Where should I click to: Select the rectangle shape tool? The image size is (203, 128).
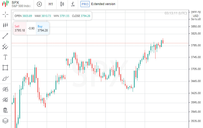(x=5, y=68)
